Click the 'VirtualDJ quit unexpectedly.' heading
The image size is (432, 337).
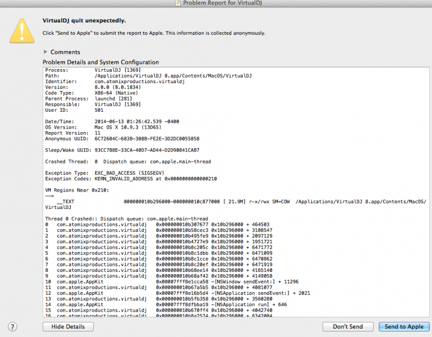pyautogui.click(x=84, y=21)
